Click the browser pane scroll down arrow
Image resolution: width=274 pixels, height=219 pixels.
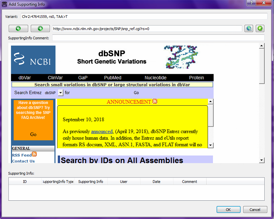(x=262, y=160)
